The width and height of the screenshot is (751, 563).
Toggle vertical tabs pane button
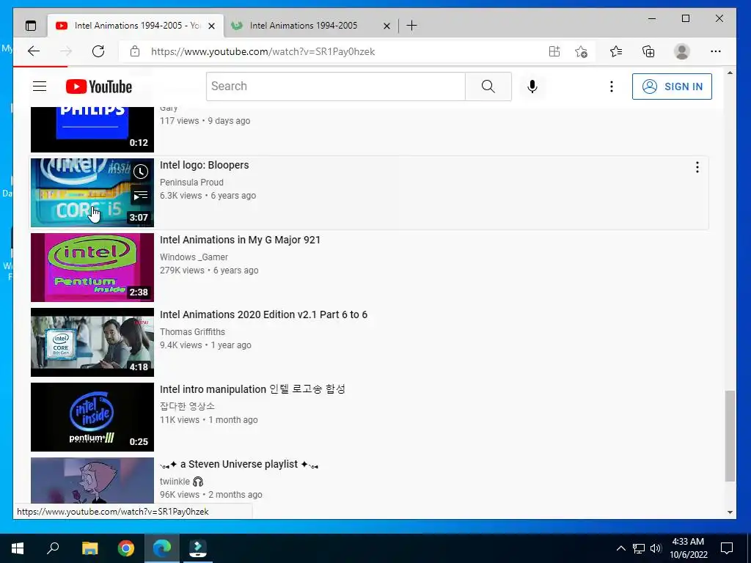(31, 26)
